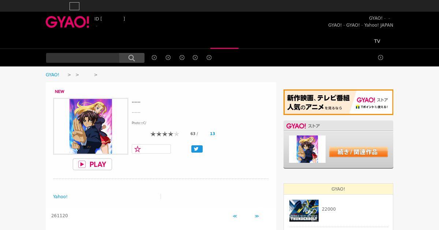This screenshot has height=230, width=439.
Task: Focus the dark search input field
Action: (83, 58)
